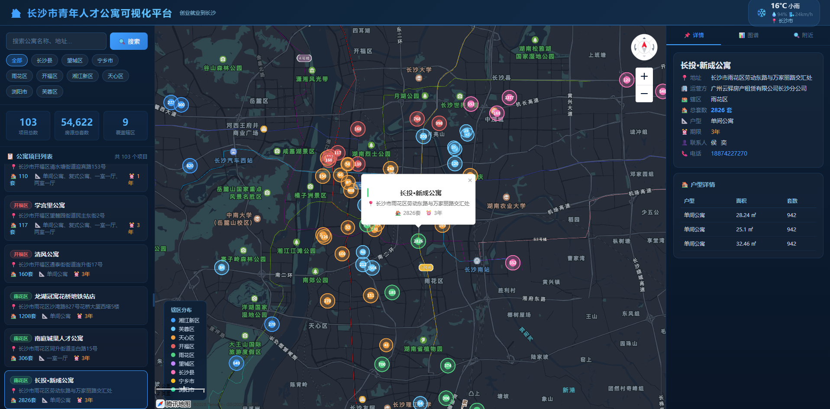Toggle the 雨花区 district filter chip
The height and width of the screenshot is (409, 830).
pyautogui.click(x=19, y=76)
